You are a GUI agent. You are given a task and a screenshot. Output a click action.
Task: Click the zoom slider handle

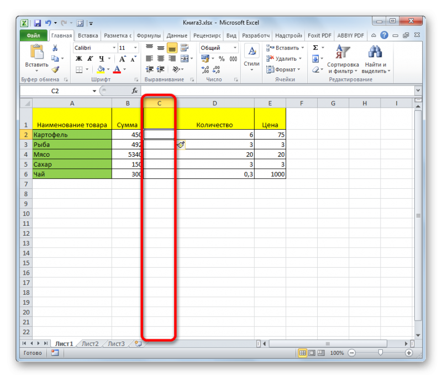click(x=380, y=353)
